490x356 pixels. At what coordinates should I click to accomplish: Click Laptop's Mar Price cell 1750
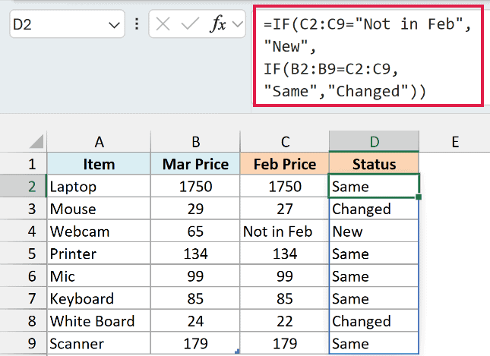tap(195, 186)
